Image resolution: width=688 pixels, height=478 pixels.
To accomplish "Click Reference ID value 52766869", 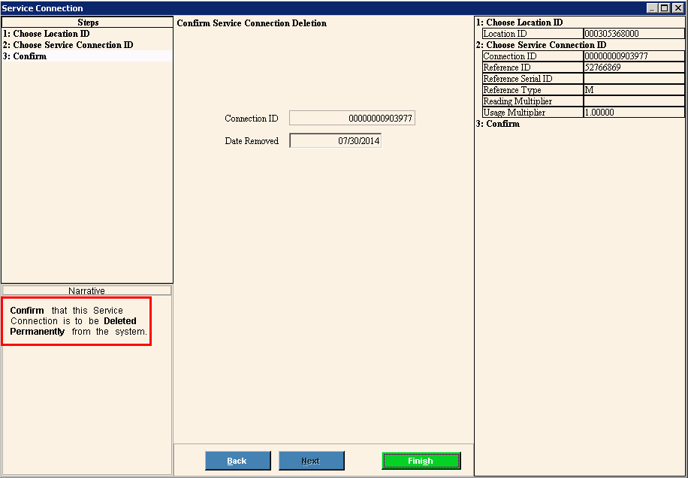I will (634, 68).
